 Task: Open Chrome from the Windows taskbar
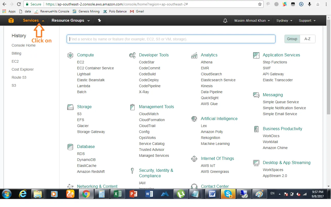[x=86, y=194]
